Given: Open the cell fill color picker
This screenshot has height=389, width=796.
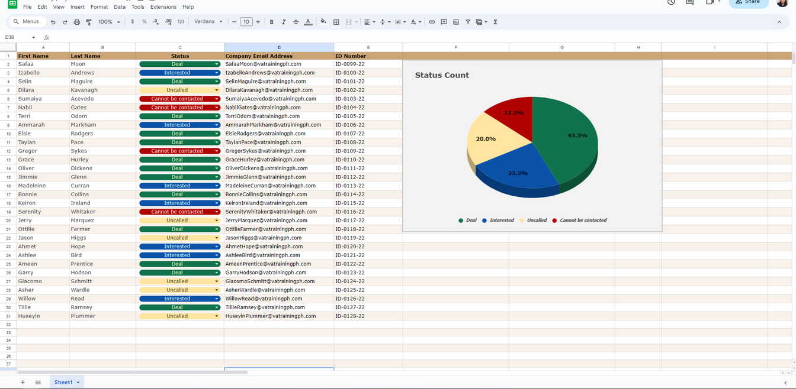Looking at the screenshot, I should pyautogui.click(x=323, y=22).
